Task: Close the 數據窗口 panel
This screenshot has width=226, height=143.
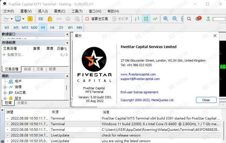Action: pyautogui.click(x=67, y=34)
